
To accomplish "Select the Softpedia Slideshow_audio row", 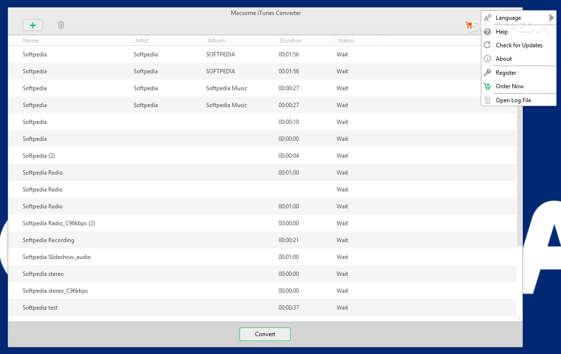I will (262, 257).
